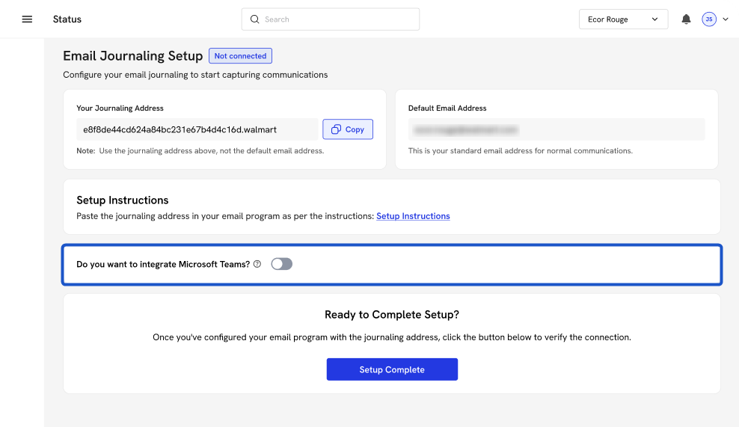The width and height of the screenshot is (739, 427).
Task: Click the Not connected status badge
Action: [x=240, y=56]
